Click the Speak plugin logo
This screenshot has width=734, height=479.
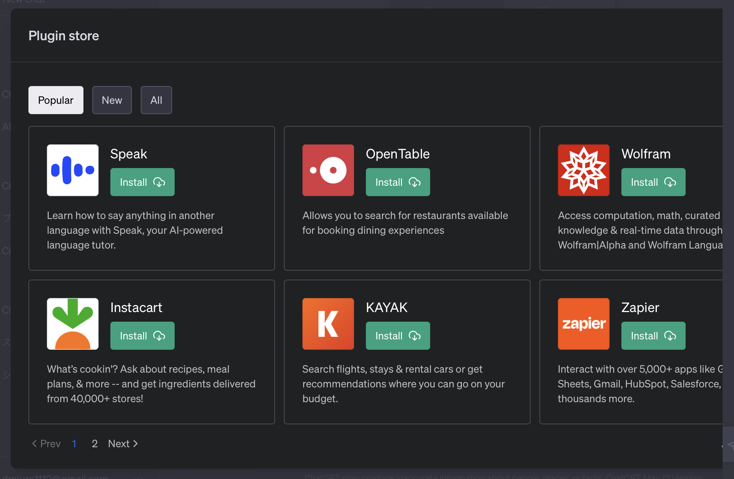73,170
